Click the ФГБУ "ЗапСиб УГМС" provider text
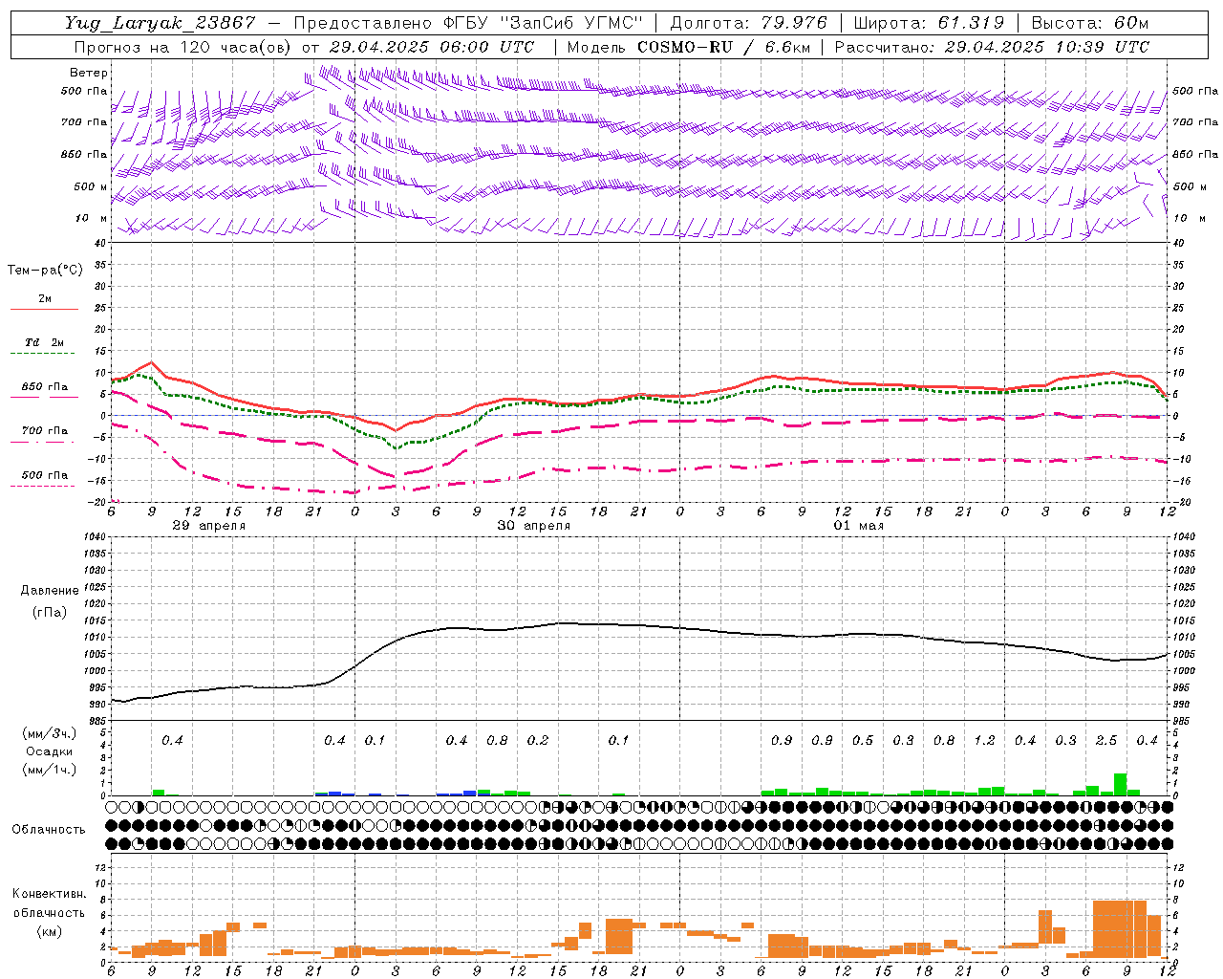This screenshot has width=1223, height=979. point(544,23)
